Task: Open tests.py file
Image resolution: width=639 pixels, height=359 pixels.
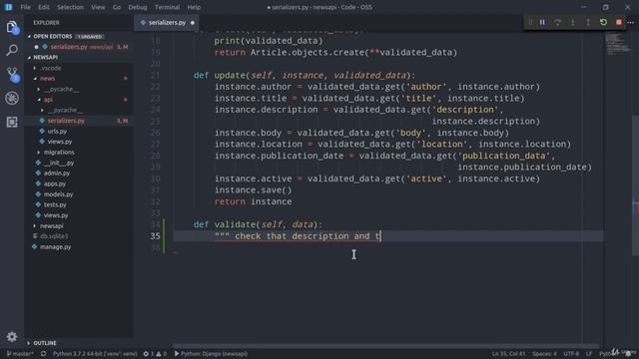Action: click(55, 204)
